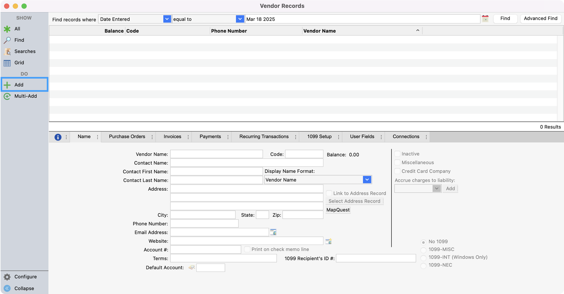Enable the Inactive checkbox

click(x=397, y=154)
